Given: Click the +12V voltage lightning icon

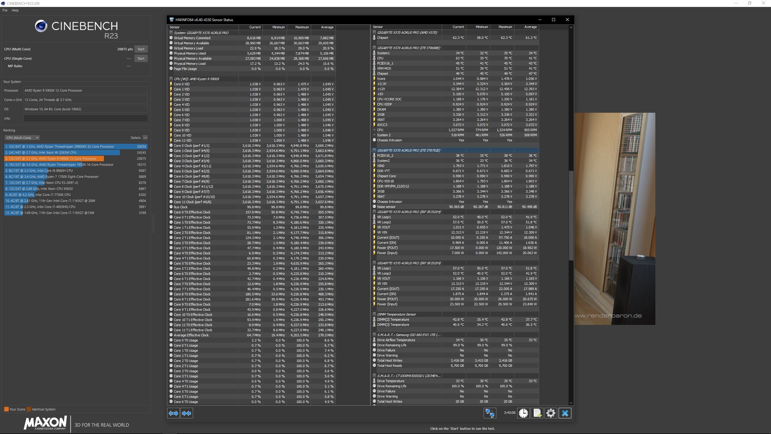Looking at the screenshot, I should coord(374,89).
